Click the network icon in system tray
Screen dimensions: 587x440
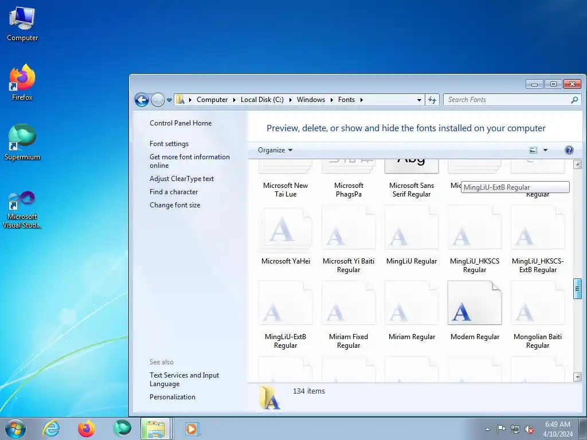point(515,429)
